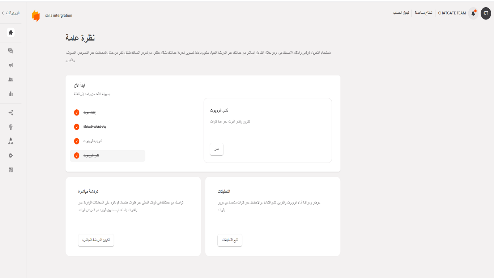Expand the الروبوتات sidebar chevron
The image size is (494, 278).
pos(3,13)
